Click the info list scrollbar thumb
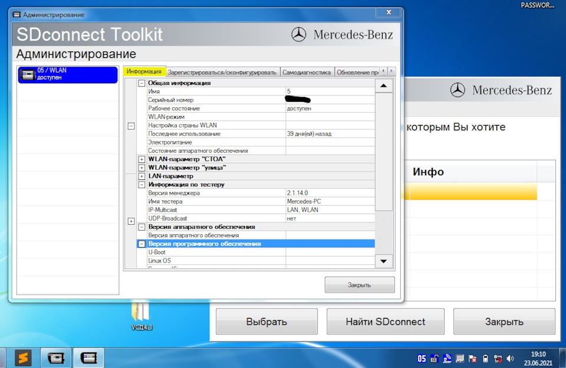The image size is (566, 368). [x=384, y=152]
